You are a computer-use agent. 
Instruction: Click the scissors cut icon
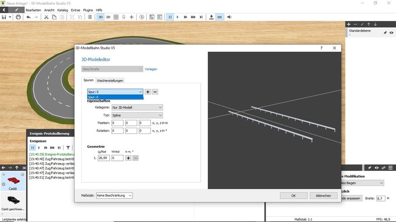(46, 17)
